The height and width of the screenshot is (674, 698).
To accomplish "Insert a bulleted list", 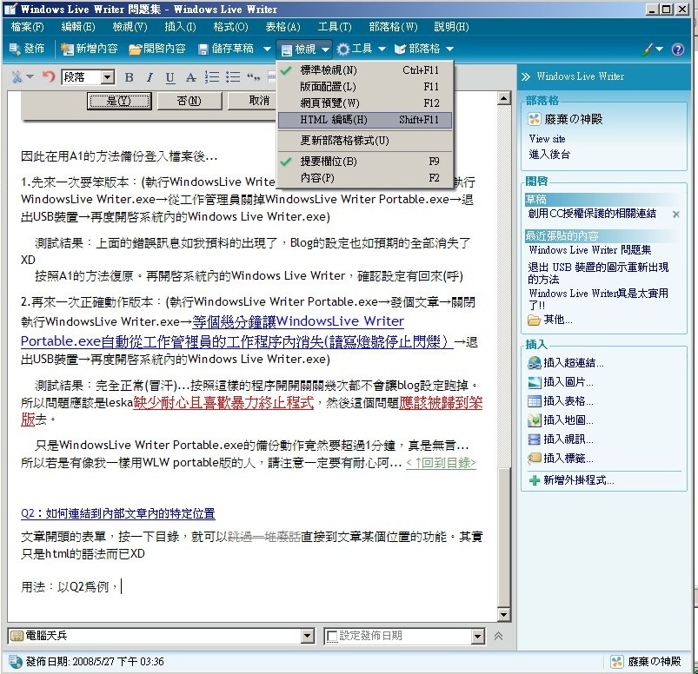I will [x=233, y=77].
